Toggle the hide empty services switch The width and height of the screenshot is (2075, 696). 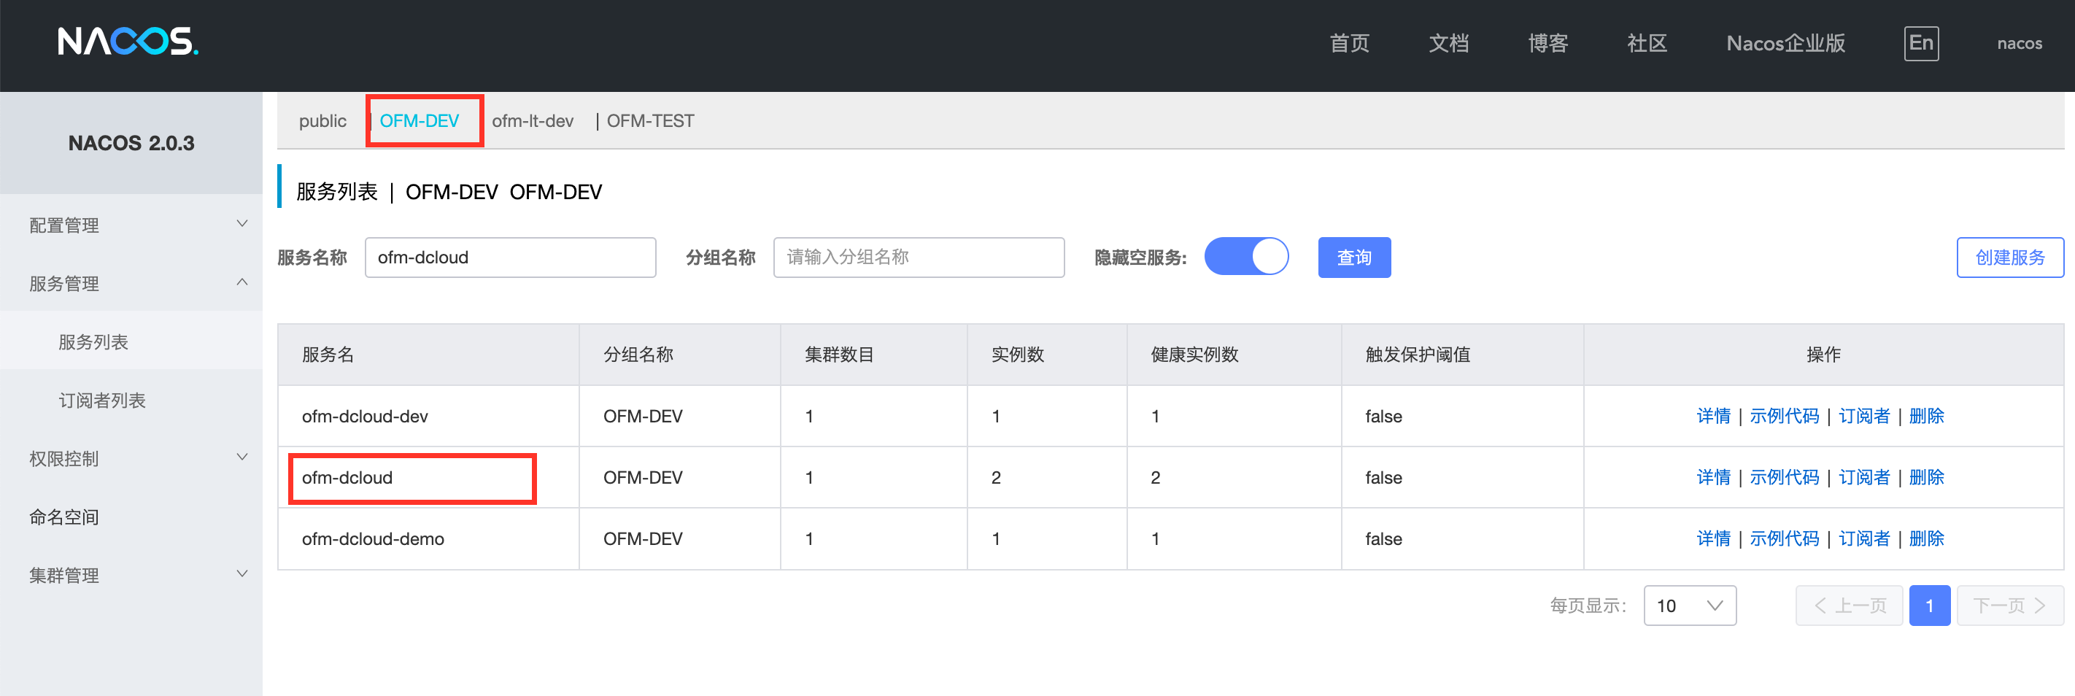(x=1246, y=257)
